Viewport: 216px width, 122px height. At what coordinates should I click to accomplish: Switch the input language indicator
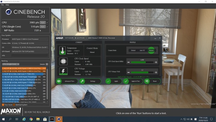tap(191, 119)
